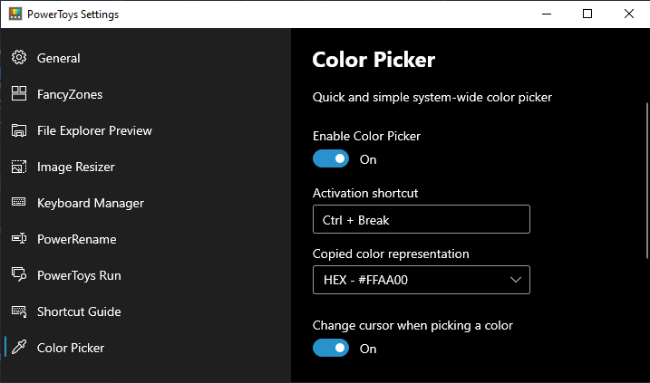Viewport: 650px width, 383px height.
Task: Click the Color Picker eyedropper icon
Action: [19, 347]
